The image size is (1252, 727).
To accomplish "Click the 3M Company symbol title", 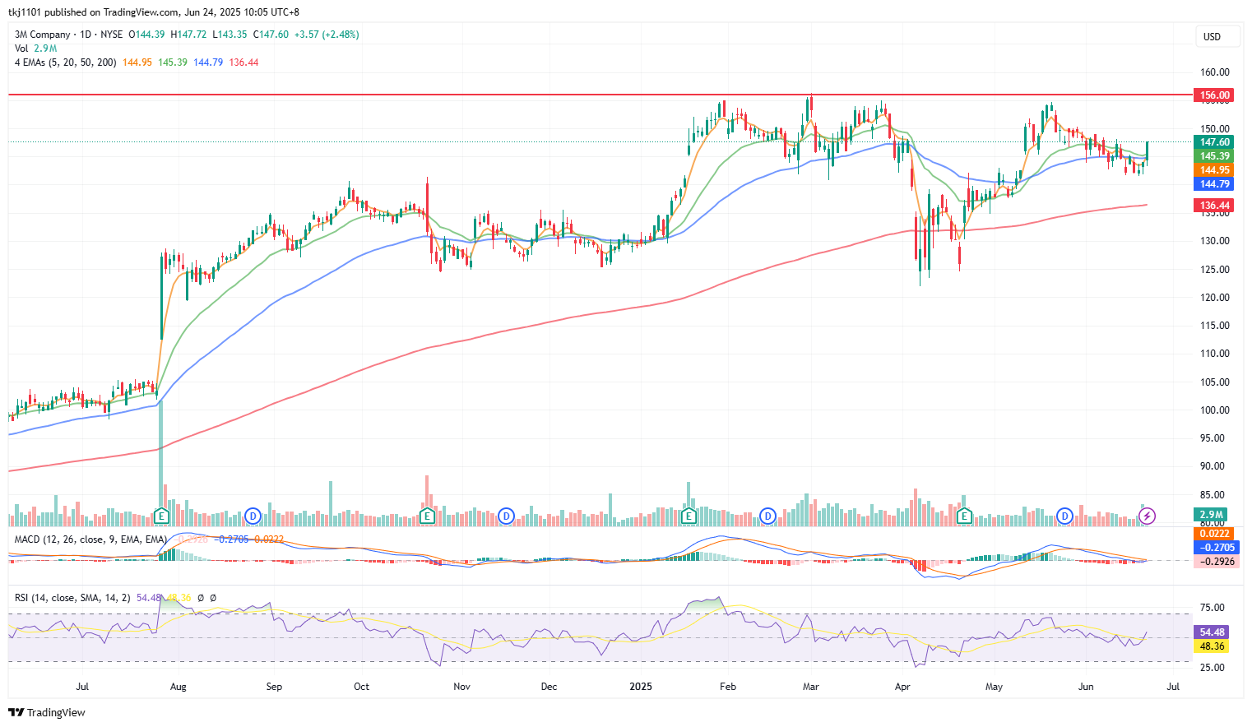I will pyautogui.click(x=43, y=35).
